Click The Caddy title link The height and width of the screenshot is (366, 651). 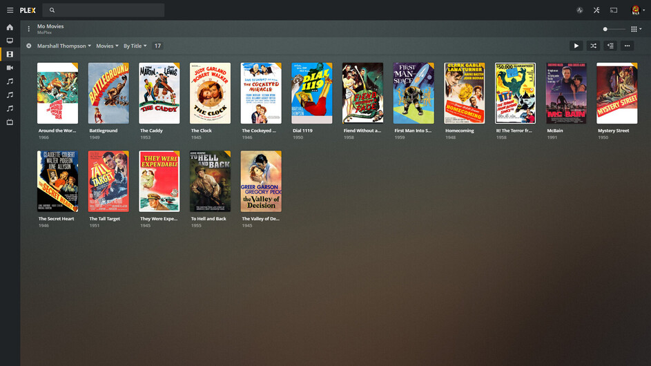pos(152,131)
